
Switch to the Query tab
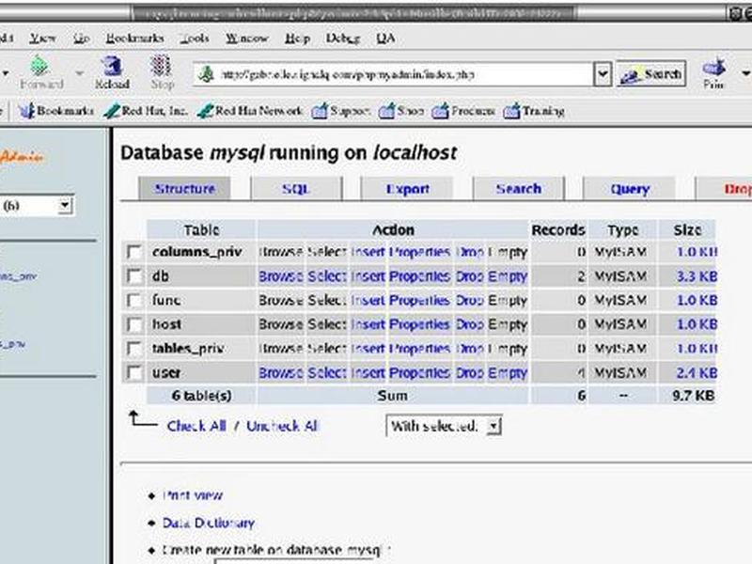point(630,189)
